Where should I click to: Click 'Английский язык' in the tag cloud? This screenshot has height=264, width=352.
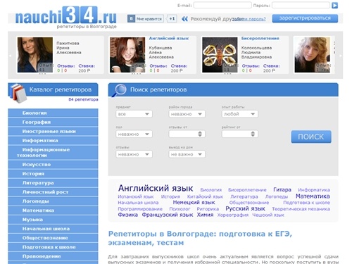[156, 188]
